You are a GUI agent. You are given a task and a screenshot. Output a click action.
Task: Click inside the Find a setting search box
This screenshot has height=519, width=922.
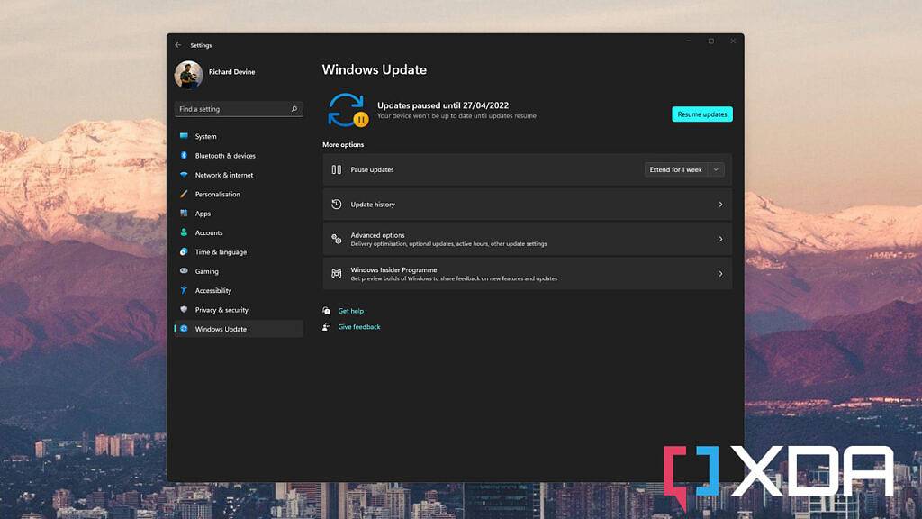[234, 108]
